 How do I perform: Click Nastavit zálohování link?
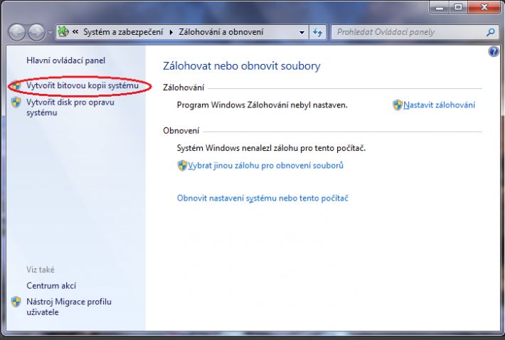(440, 105)
